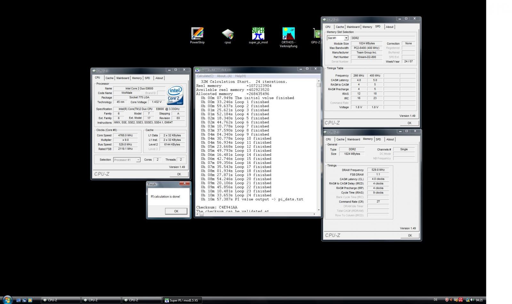Click the super_pi_mod desktop icon
512x304 pixels.
(x=258, y=34)
